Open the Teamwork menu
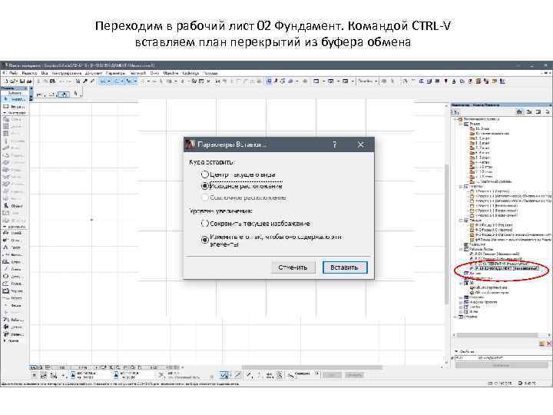The width and height of the screenshot is (553, 415). point(137,73)
